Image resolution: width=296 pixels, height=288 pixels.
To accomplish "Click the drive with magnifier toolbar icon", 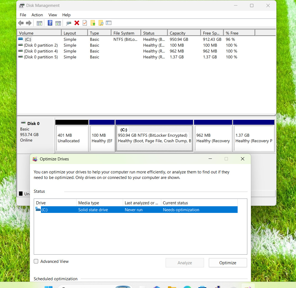I will [x=69, y=23].
